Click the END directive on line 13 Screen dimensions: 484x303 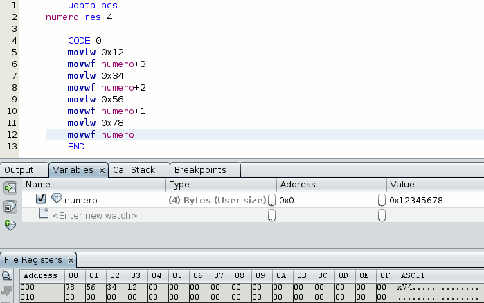76,147
